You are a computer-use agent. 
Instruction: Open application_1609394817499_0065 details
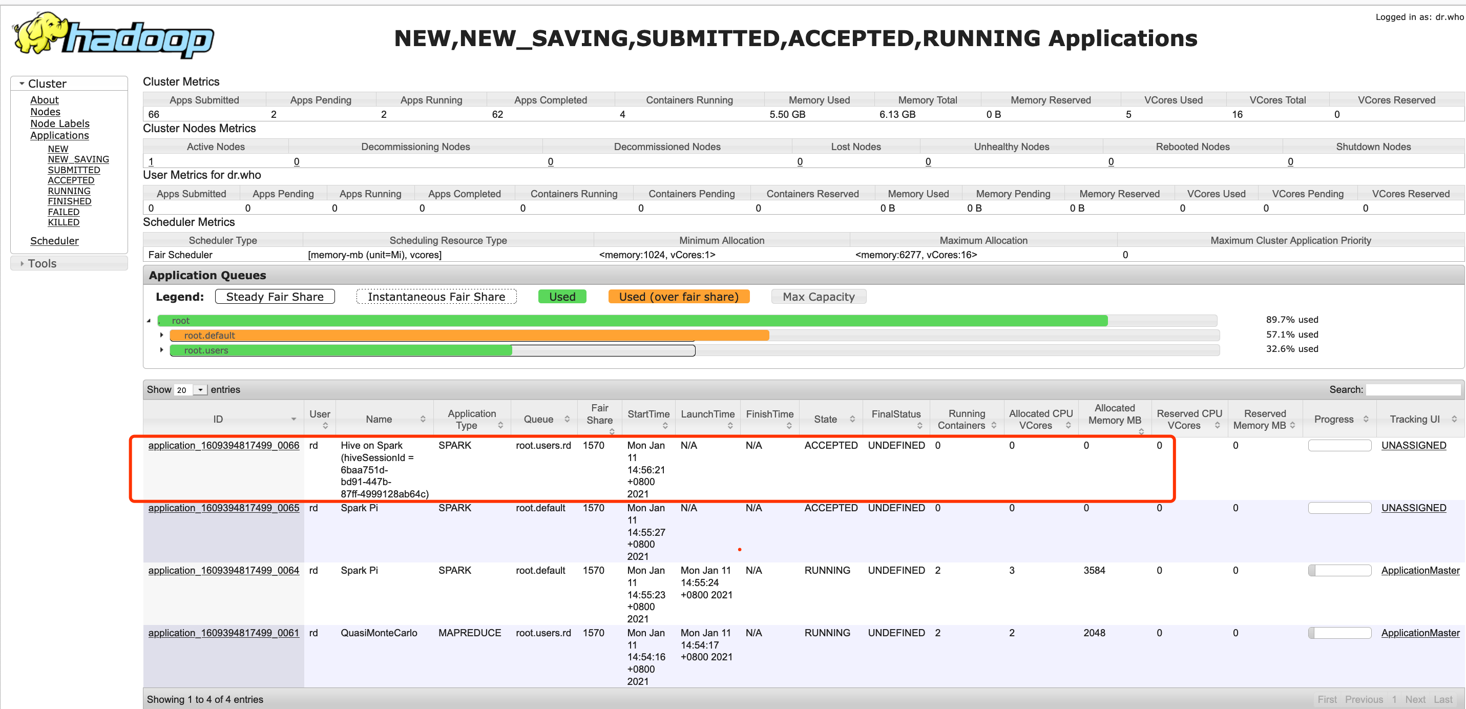tap(224, 508)
